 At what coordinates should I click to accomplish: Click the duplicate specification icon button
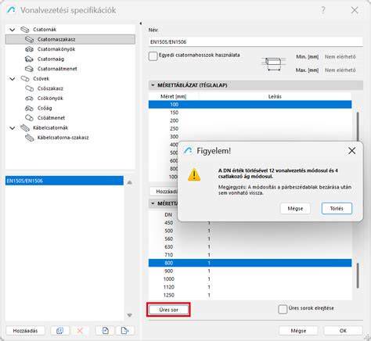click(59, 331)
